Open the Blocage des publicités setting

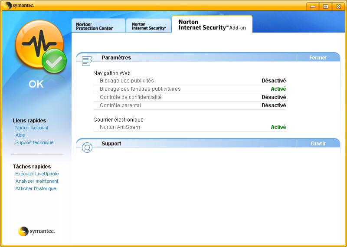127,81
